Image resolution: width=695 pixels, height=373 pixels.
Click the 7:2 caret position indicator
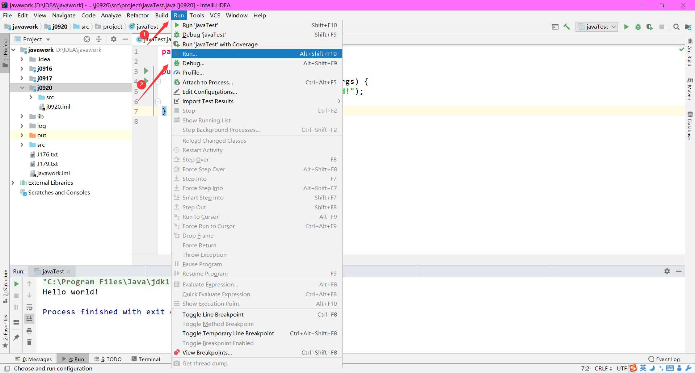coord(585,369)
